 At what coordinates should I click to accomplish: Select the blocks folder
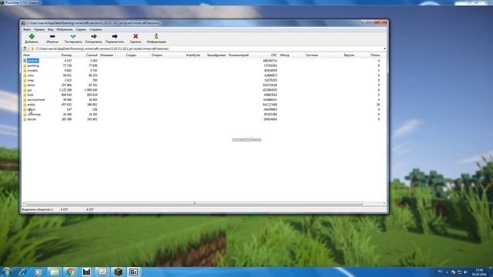click(x=32, y=119)
